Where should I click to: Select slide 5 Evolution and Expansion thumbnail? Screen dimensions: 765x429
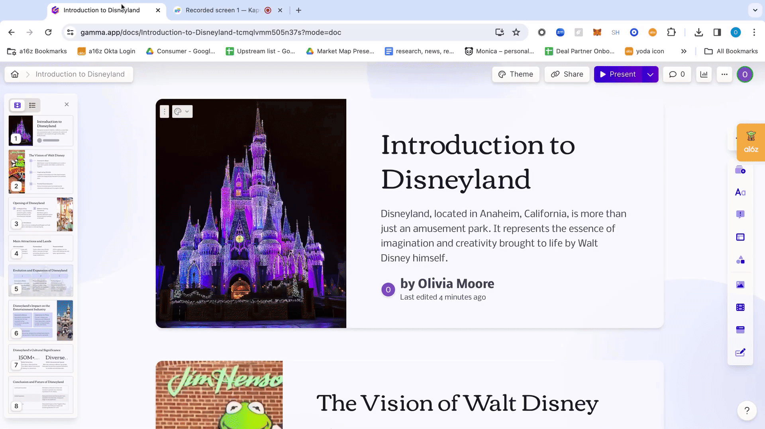41,281
